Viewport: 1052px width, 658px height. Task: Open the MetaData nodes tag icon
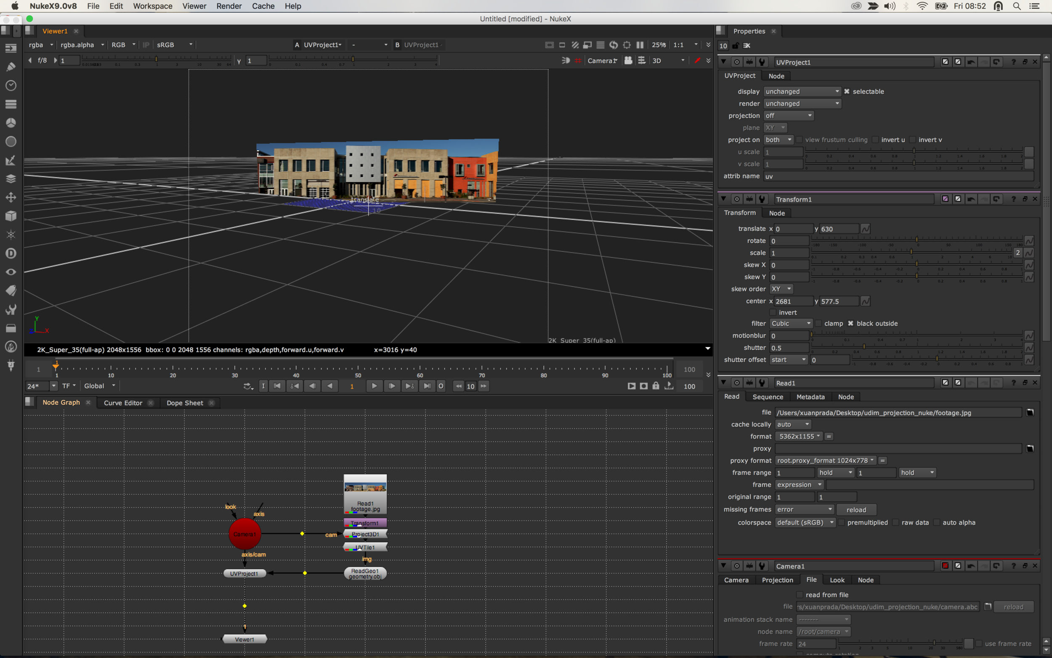point(11,291)
